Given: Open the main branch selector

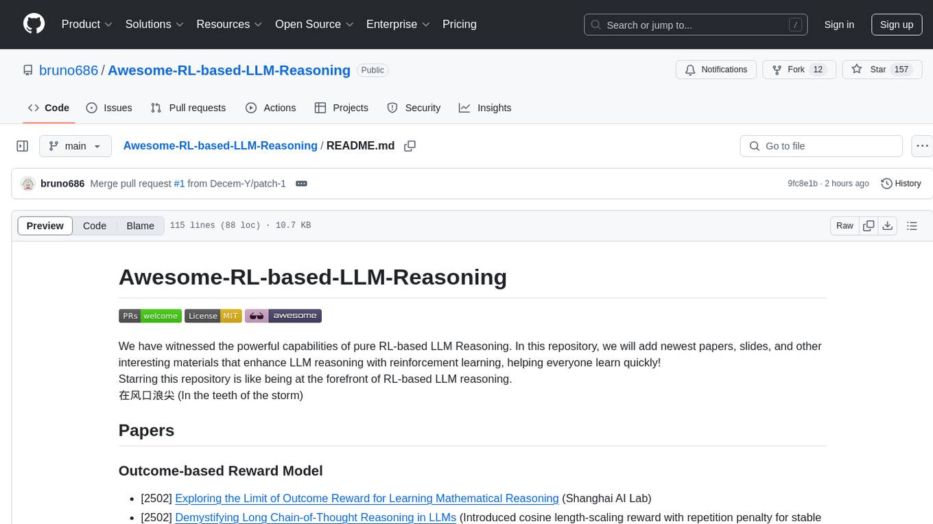Looking at the screenshot, I should (75, 146).
